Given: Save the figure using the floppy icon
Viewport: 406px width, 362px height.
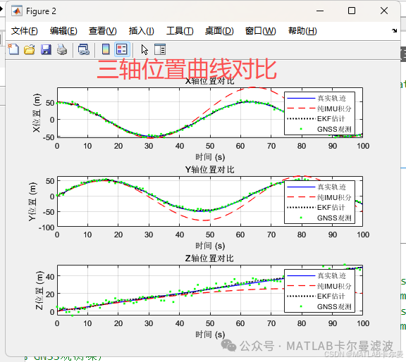Looking at the screenshot, I should 46,49.
